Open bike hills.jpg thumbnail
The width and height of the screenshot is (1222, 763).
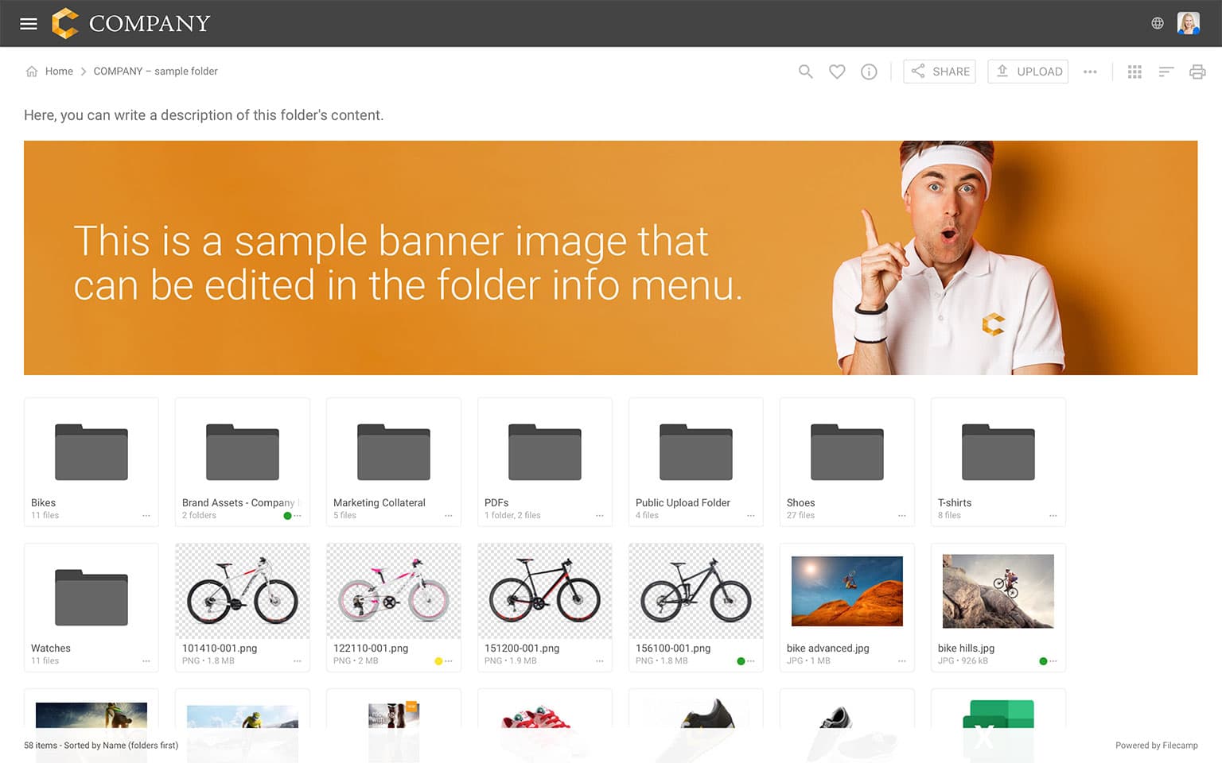[998, 591]
